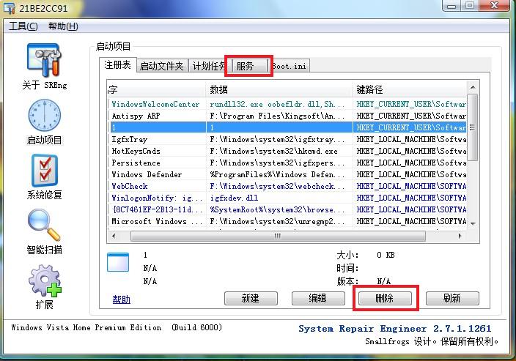Open the 关于 SREng hammer icon
Viewport: 516px width, 361px height.
(44, 61)
